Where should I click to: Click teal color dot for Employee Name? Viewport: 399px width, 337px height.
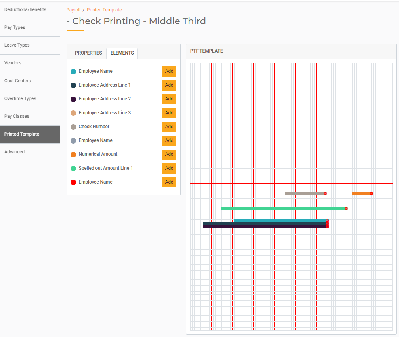coord(73,72)
